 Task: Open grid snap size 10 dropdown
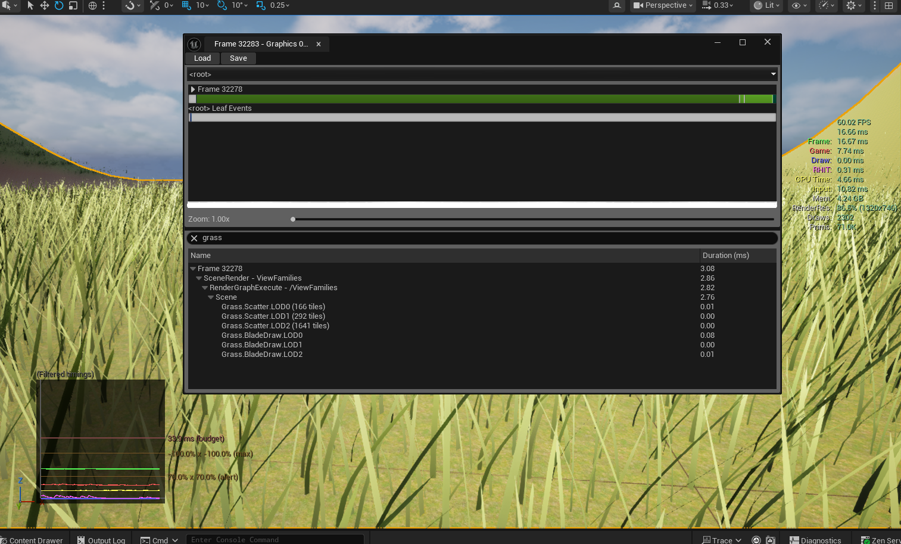pyautogui.click(x=202, y=5)
